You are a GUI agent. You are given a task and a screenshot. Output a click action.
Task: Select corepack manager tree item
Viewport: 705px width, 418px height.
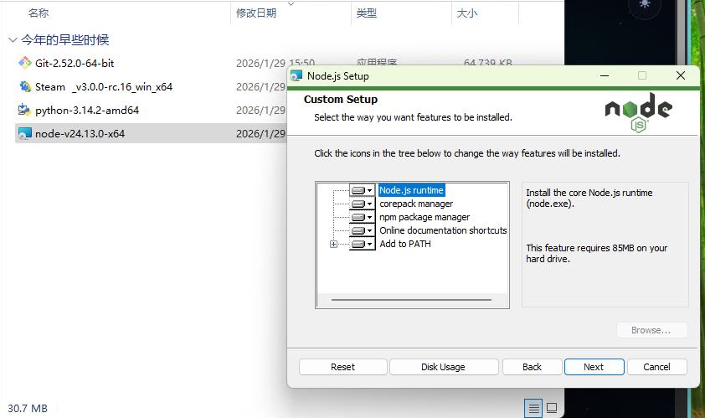[416, 204]
